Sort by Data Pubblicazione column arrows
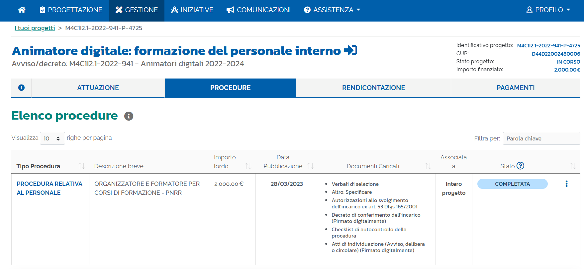 point(311,166)
